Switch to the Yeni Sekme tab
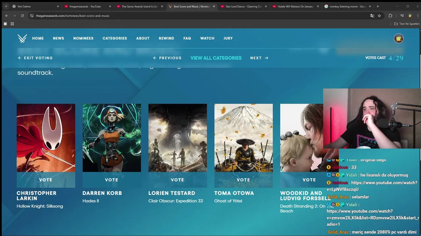421x236 pixels. [35, 6]
